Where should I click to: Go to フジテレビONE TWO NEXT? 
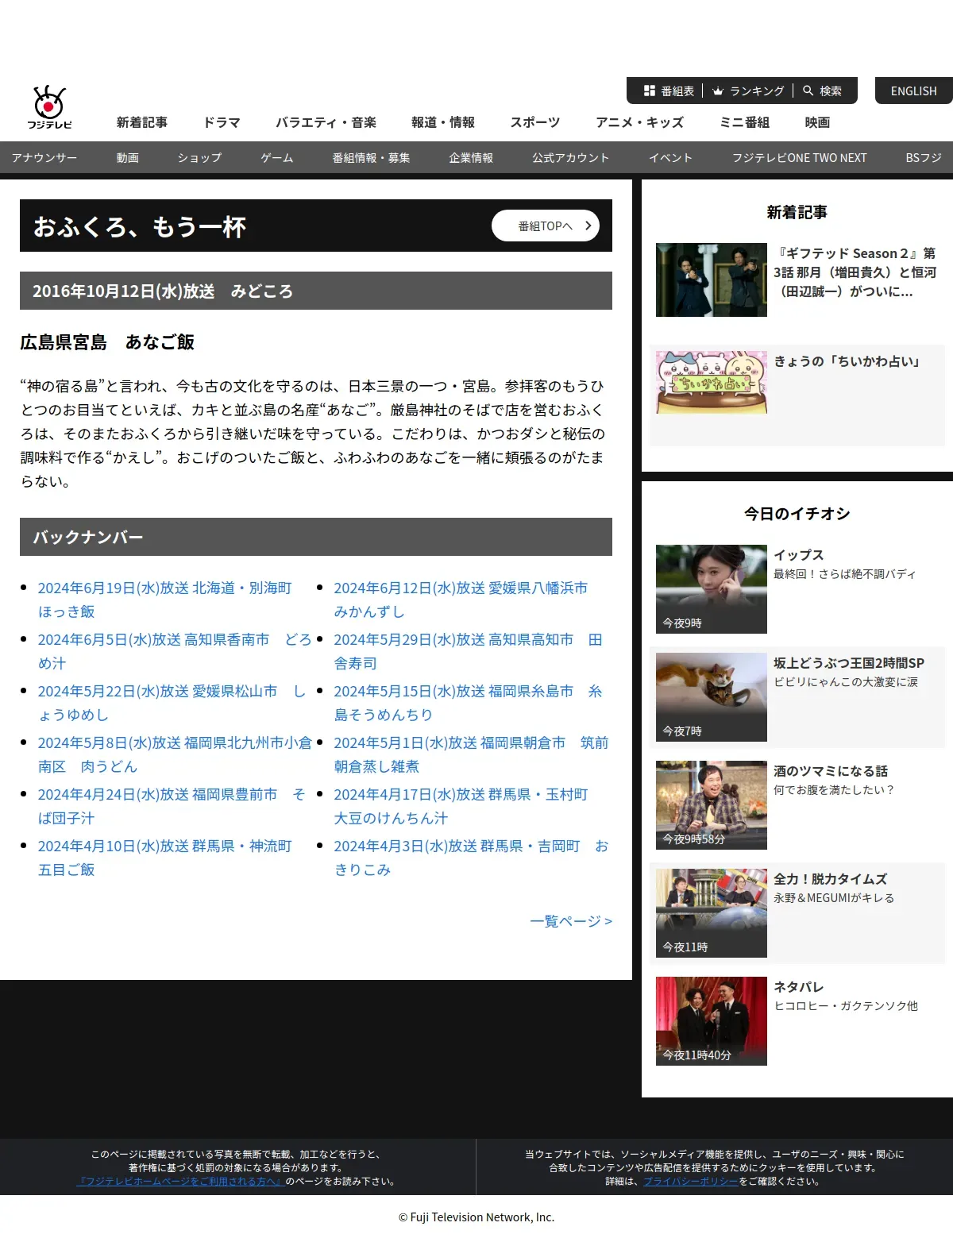[800, 158]
